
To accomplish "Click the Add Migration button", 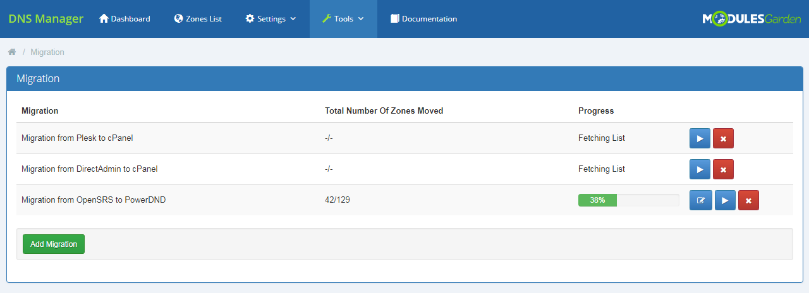I will coord(54,244).
